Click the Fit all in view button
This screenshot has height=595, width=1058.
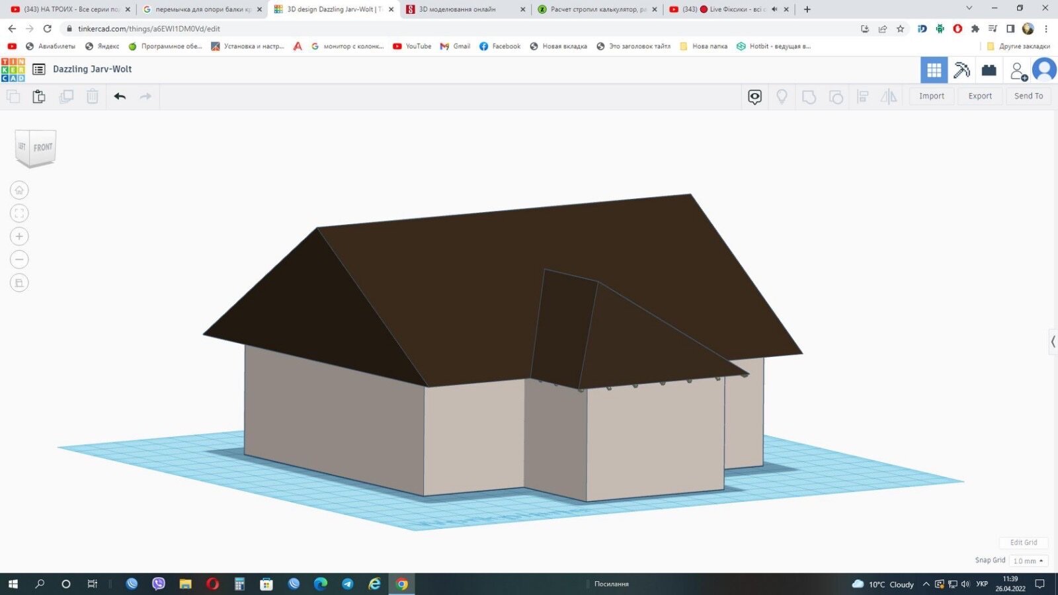tap(19, 214)
